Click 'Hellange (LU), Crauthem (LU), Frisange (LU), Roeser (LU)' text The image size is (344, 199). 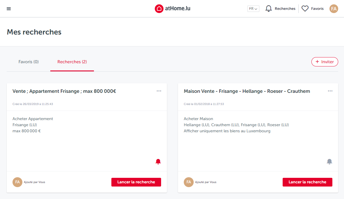(x=236, y=125)
